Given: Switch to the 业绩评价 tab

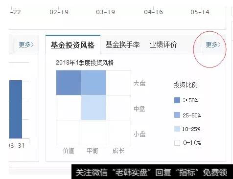Looking at the screenshot, I should [163, 45].
